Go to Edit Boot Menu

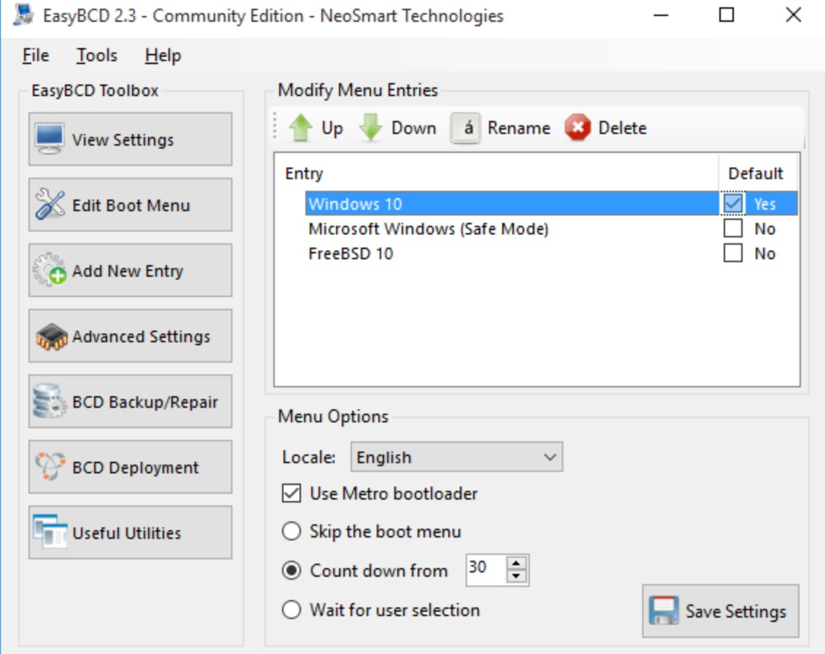tap(130, 205)
